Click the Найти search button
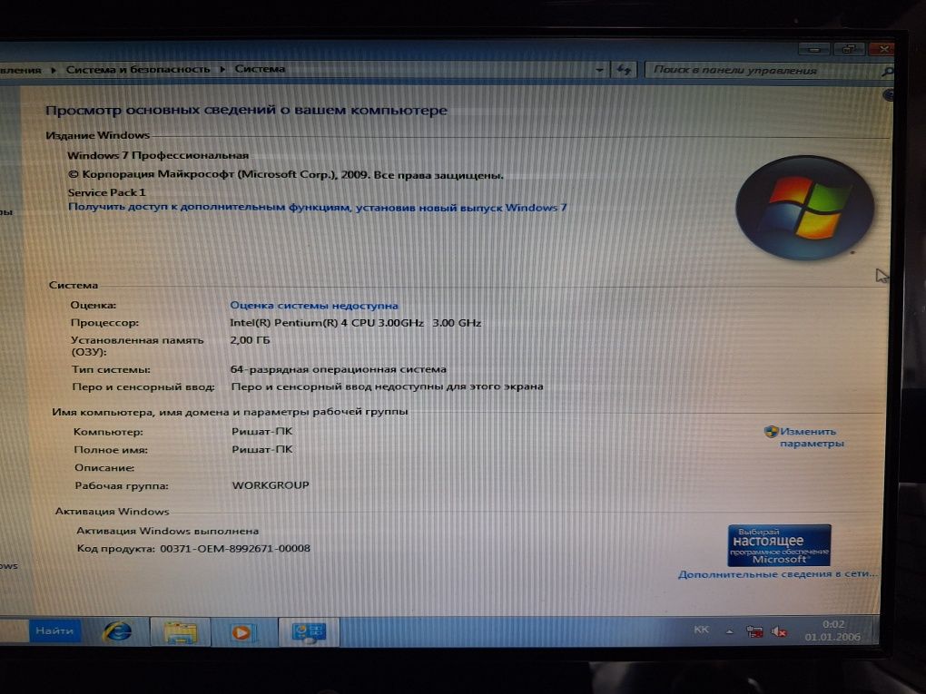This screenshot has height=694, width=926. pyautogui.click(x=54, y=630)
